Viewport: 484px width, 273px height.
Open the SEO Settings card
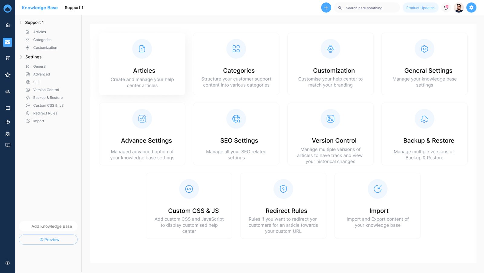236,134
